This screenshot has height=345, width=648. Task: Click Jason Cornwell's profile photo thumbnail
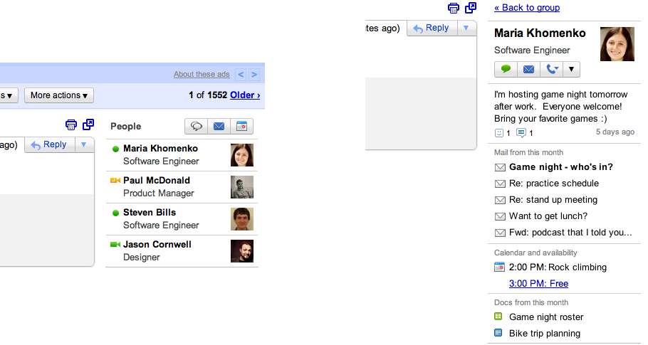242,251
